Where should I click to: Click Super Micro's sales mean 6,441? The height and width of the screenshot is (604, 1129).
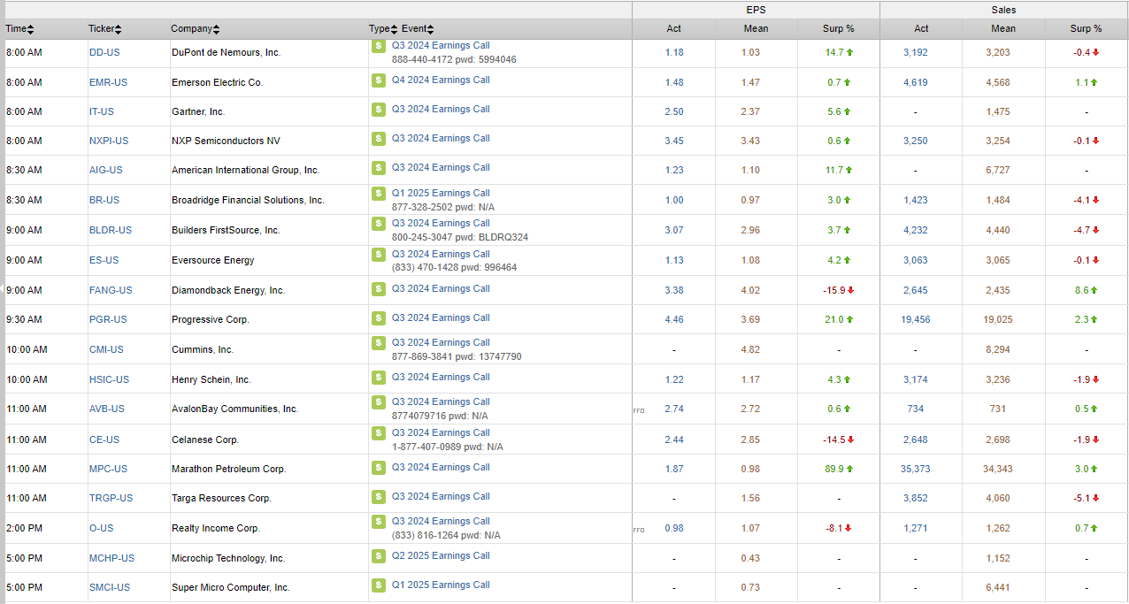click(x=998, y=587)
